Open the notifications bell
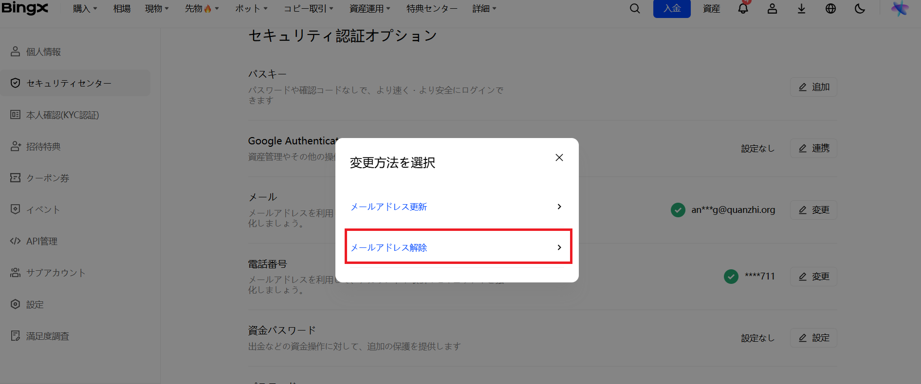The width and height of the screenshot is (921, 384). tap(743, 9)
